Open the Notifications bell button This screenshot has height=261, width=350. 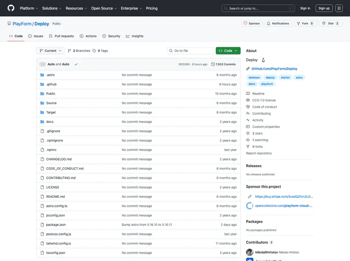click(x=278, y=23)
